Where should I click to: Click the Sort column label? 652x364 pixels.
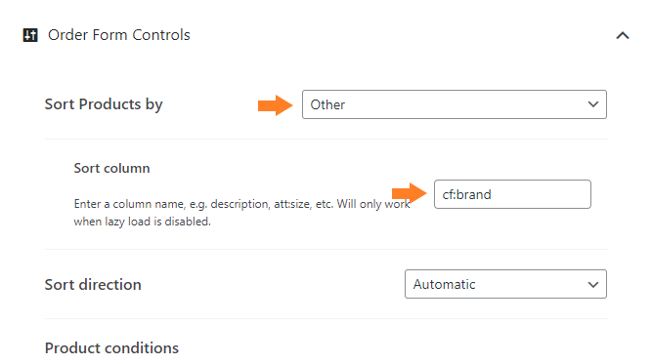(111, 168)
